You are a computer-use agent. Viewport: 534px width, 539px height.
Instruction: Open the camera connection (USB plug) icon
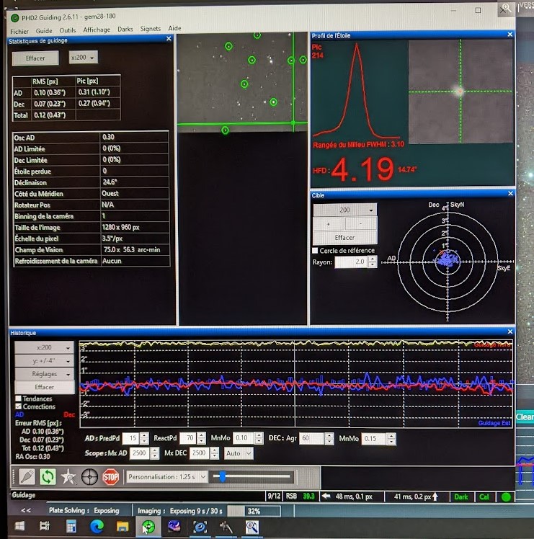(27, 477)
